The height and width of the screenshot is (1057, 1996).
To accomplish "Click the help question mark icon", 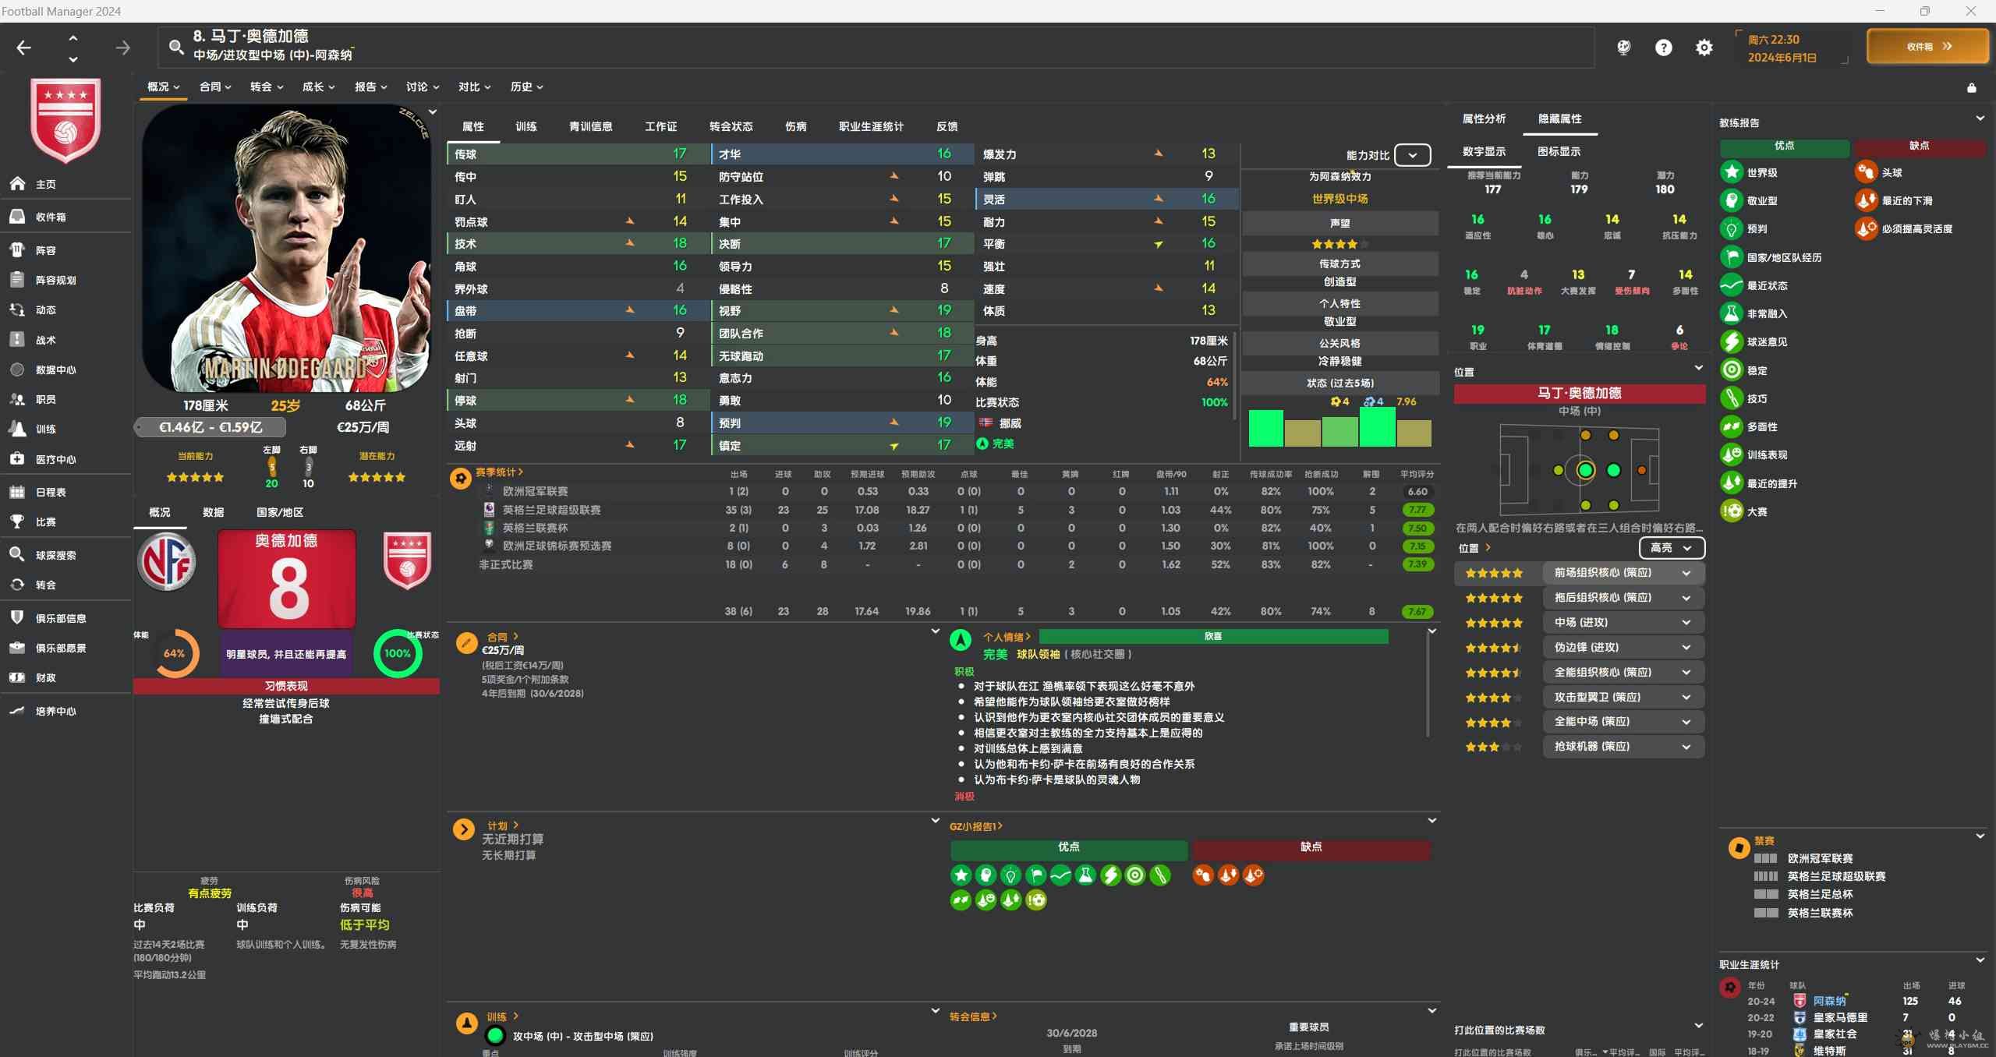I will tap(1664, 48).
